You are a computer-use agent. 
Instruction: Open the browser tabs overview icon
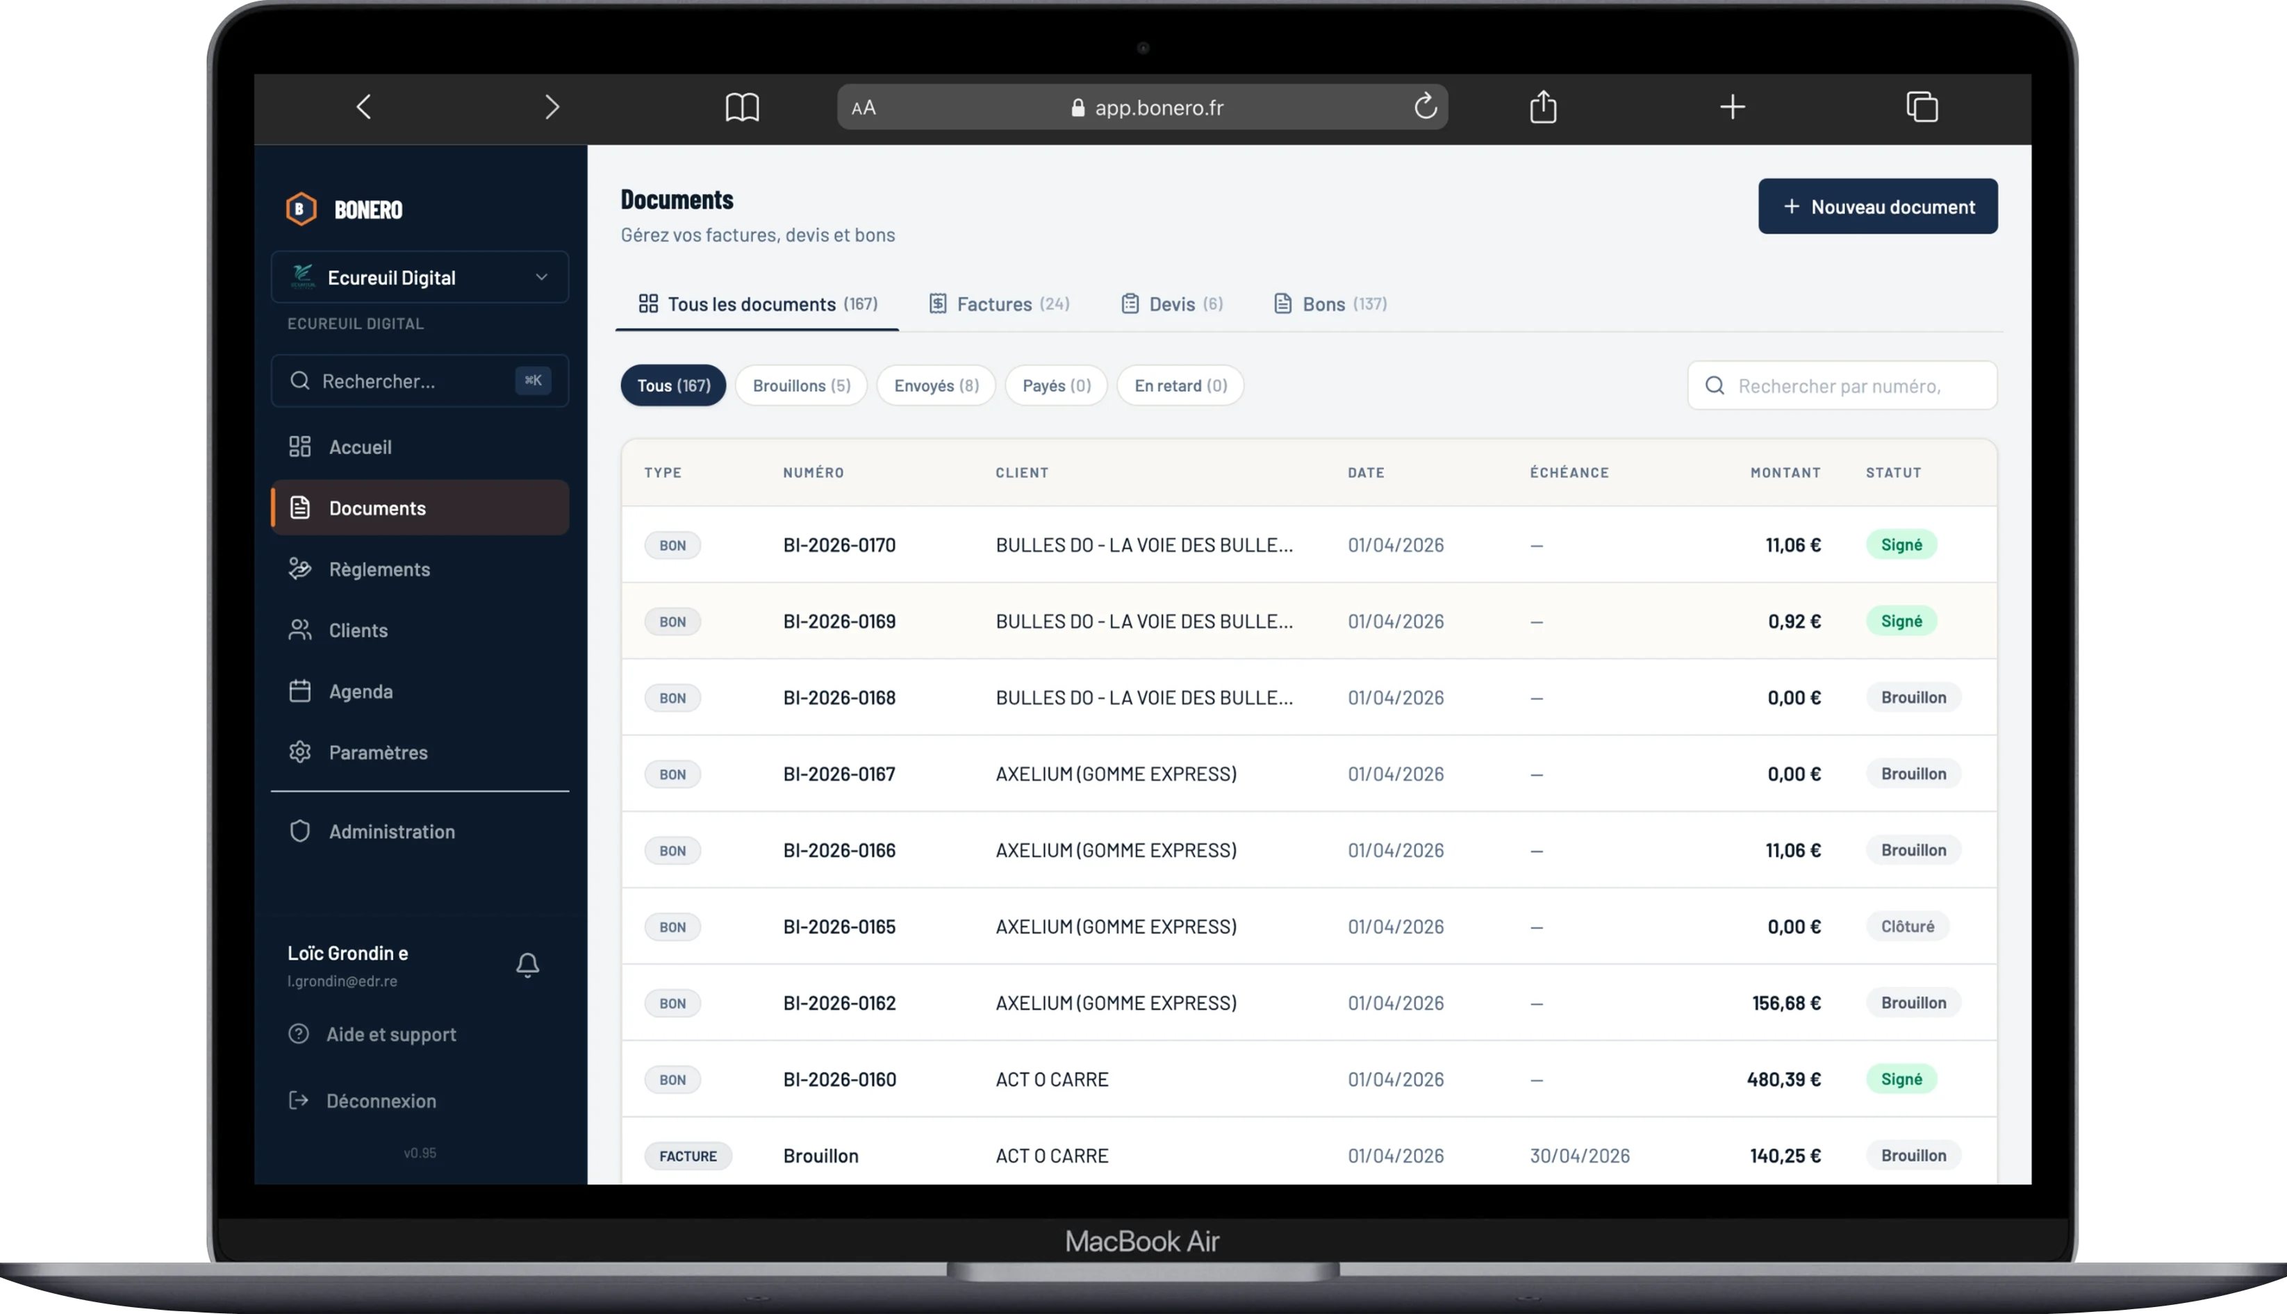[x=1922, y=108]
